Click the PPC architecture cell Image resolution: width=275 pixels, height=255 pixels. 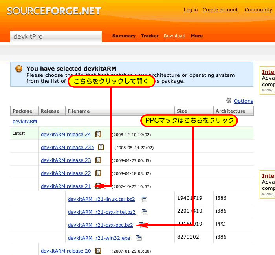pos(220,224)
